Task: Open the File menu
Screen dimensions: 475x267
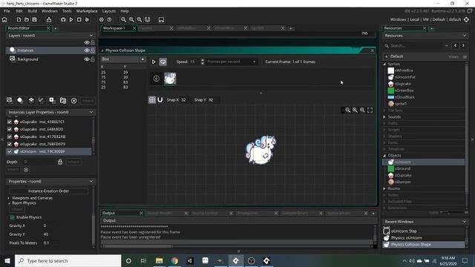Action: tap(7, 11)
